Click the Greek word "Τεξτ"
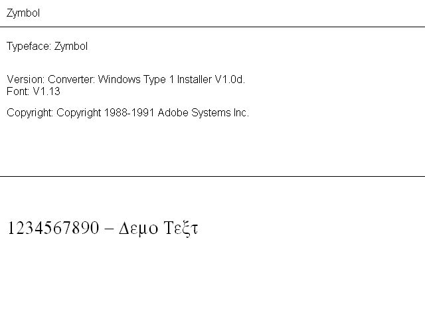Viewport: 425px width, 319px height. 181,229
